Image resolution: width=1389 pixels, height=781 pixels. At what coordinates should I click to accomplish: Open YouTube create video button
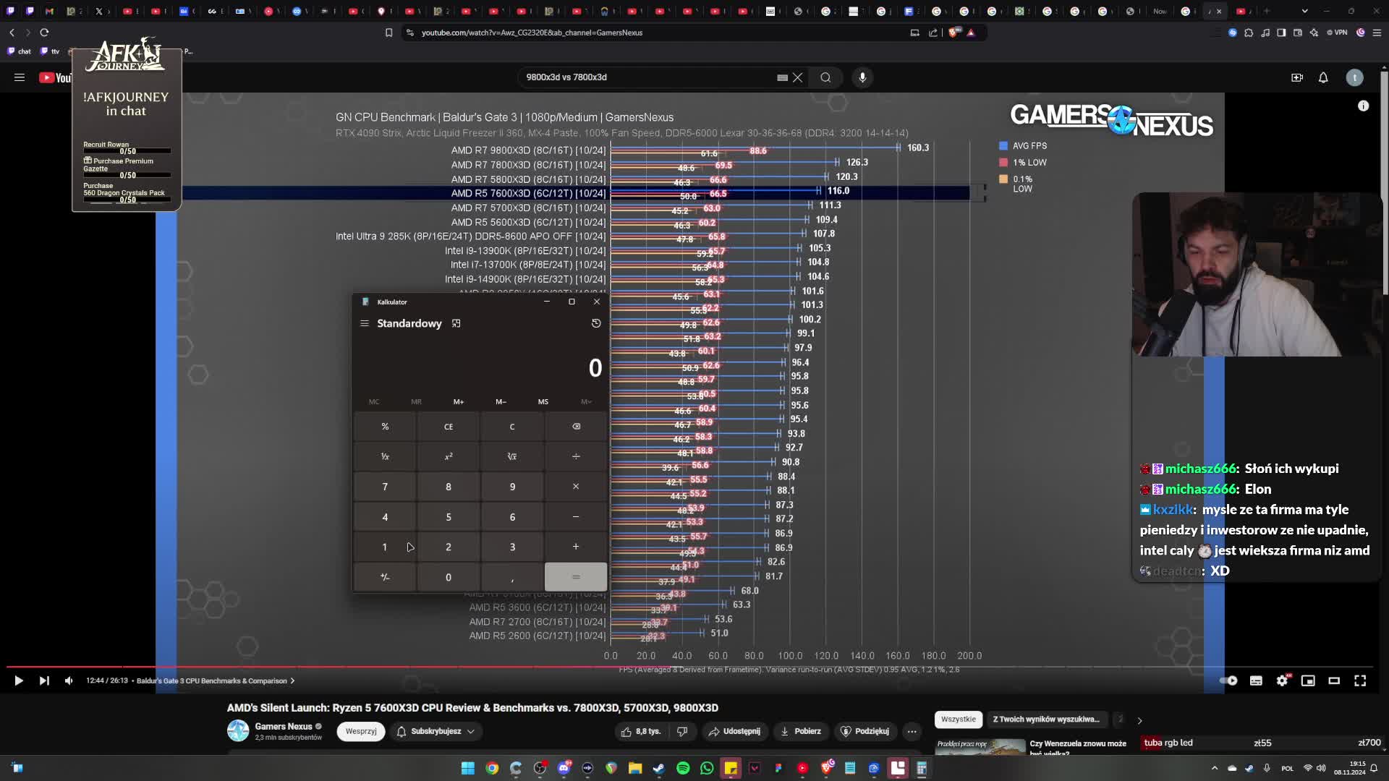point(1297,77)
